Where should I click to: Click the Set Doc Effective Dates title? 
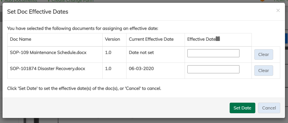(x=38, y=12)
